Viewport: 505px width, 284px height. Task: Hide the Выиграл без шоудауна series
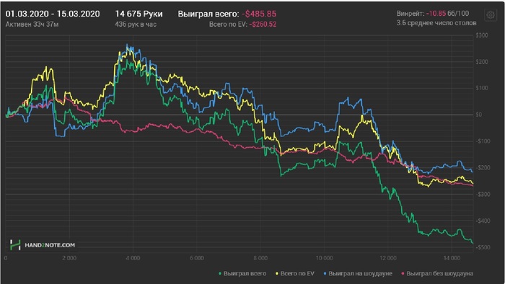(x=439, y=273)
